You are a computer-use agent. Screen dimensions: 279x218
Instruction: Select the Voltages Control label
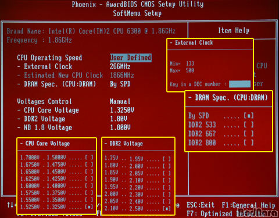point(44,101)
